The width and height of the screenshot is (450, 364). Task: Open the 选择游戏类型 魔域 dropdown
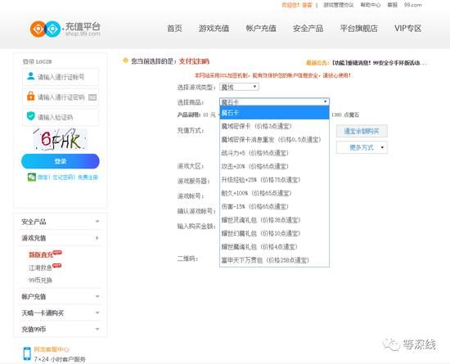(x=239, y=87)
